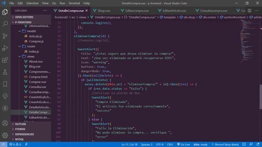Click Go Live in status bar
This screenshot has width=262, height=147.
tap(183, 144)
